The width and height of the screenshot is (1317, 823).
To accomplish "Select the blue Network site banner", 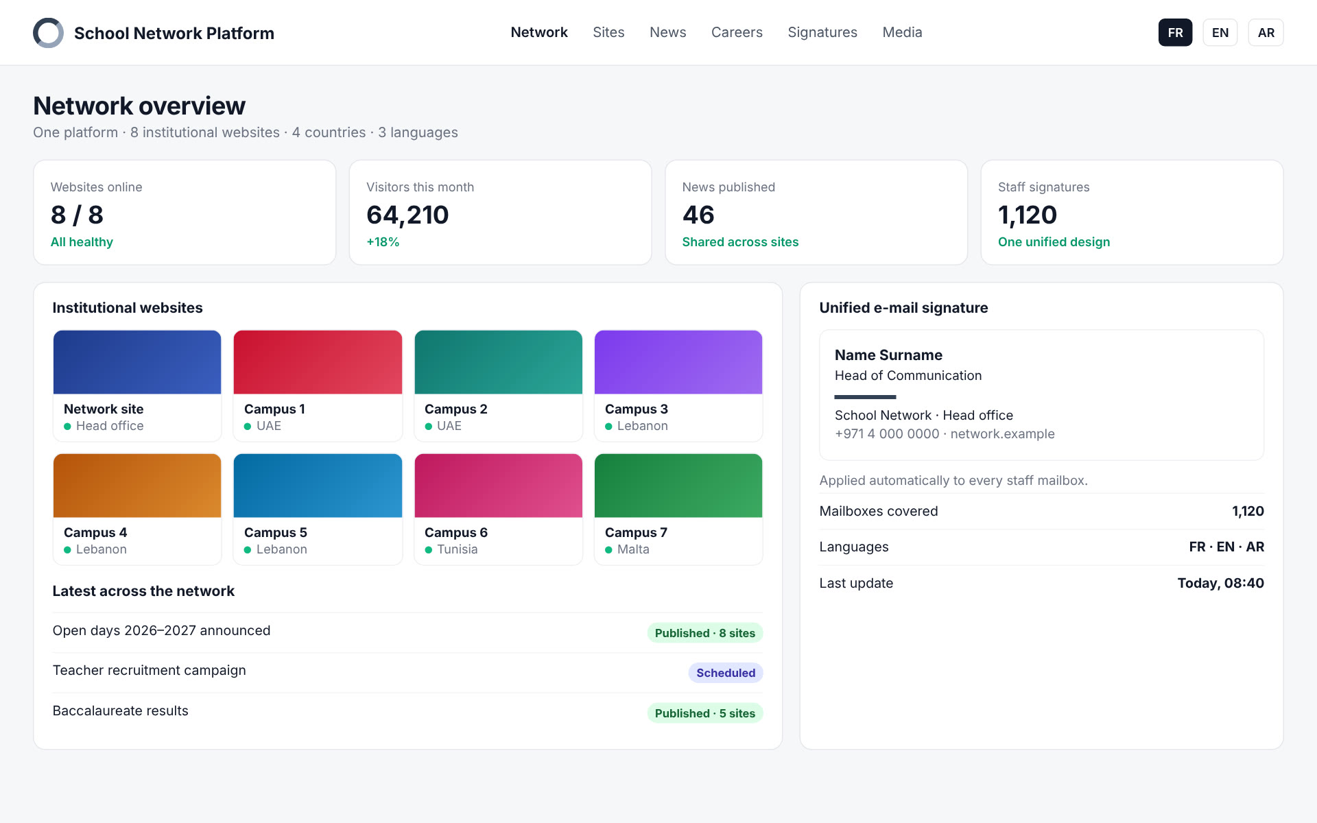I will tap(137, 362).
